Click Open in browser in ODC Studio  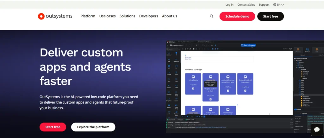(x=248, y=45)
